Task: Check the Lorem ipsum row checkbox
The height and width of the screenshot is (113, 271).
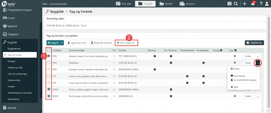Action: click(x=49, y=83)
